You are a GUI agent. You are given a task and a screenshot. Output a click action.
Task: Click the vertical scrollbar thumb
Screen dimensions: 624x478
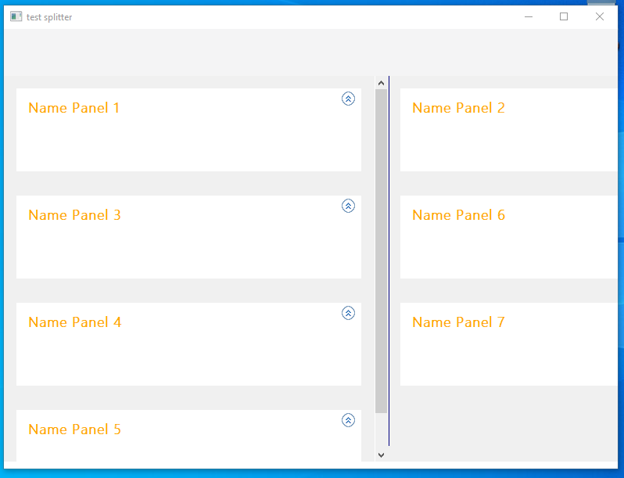[x=382, y=251]
